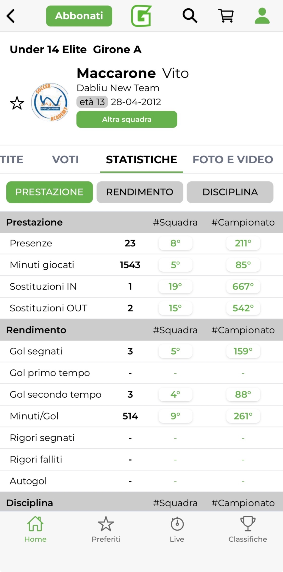Switch to the VOTI tab
This screenshot has width=283, height=572.
pos(65,160)
